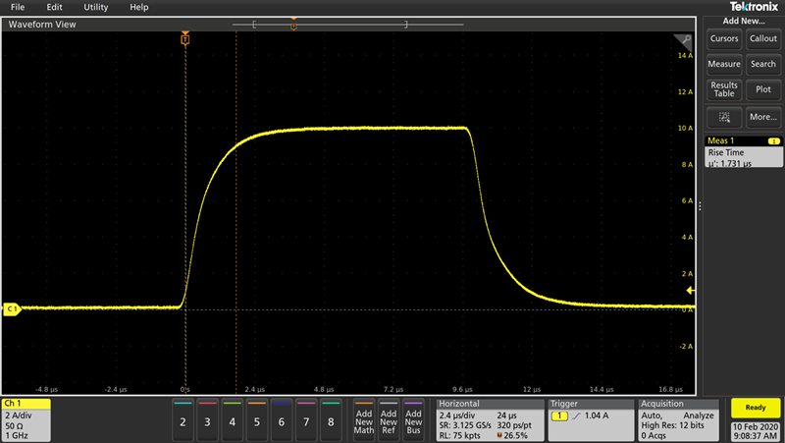
Task: Add a new Math waveform
Action: pyautogui.click(x=364, y=420)
